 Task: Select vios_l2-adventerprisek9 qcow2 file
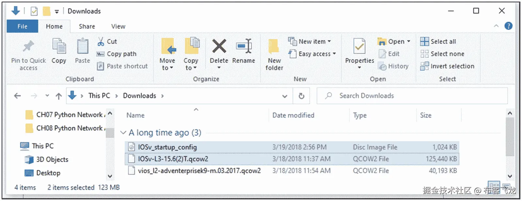199,171
